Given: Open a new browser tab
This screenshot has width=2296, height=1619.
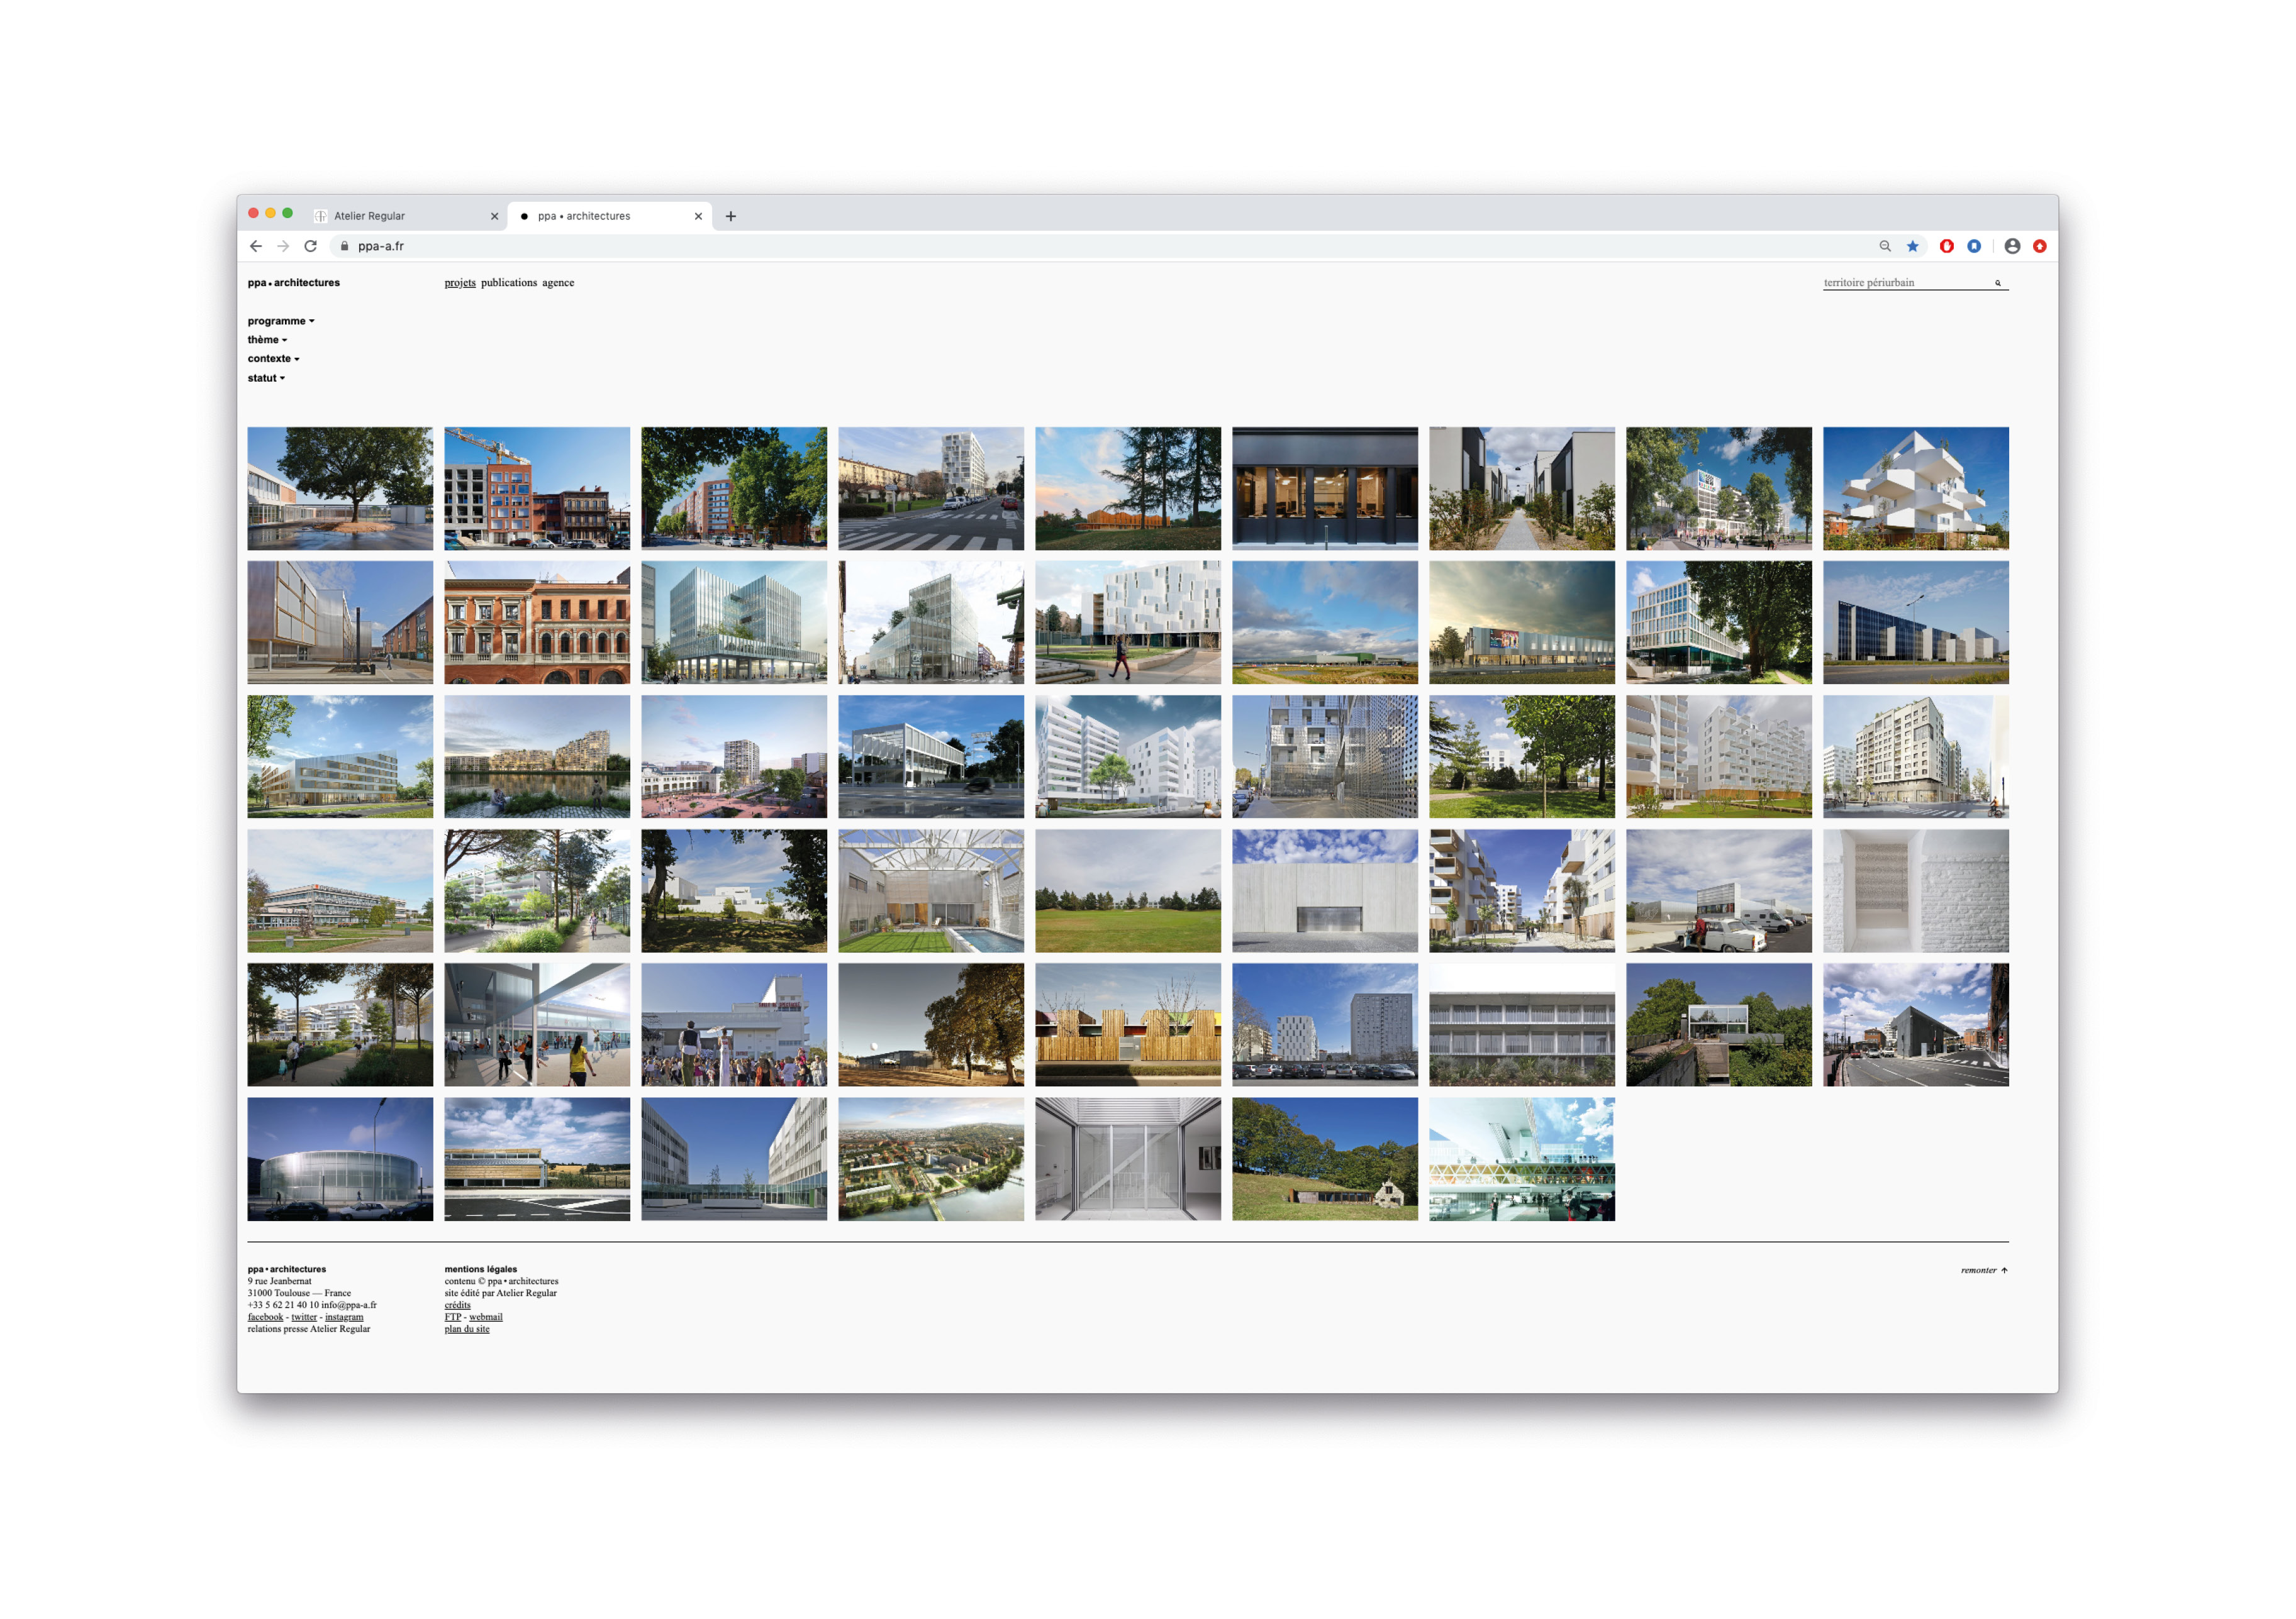Looking at the screenshot, I should [x=731, y=216].
